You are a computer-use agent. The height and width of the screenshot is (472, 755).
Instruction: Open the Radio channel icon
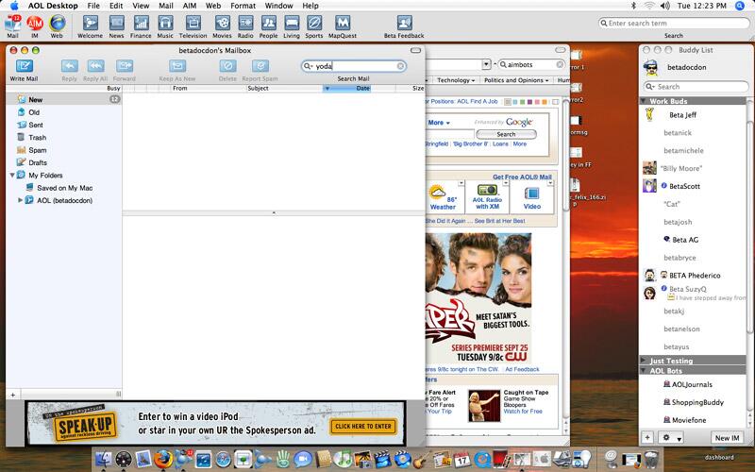(x=245, y=25)
